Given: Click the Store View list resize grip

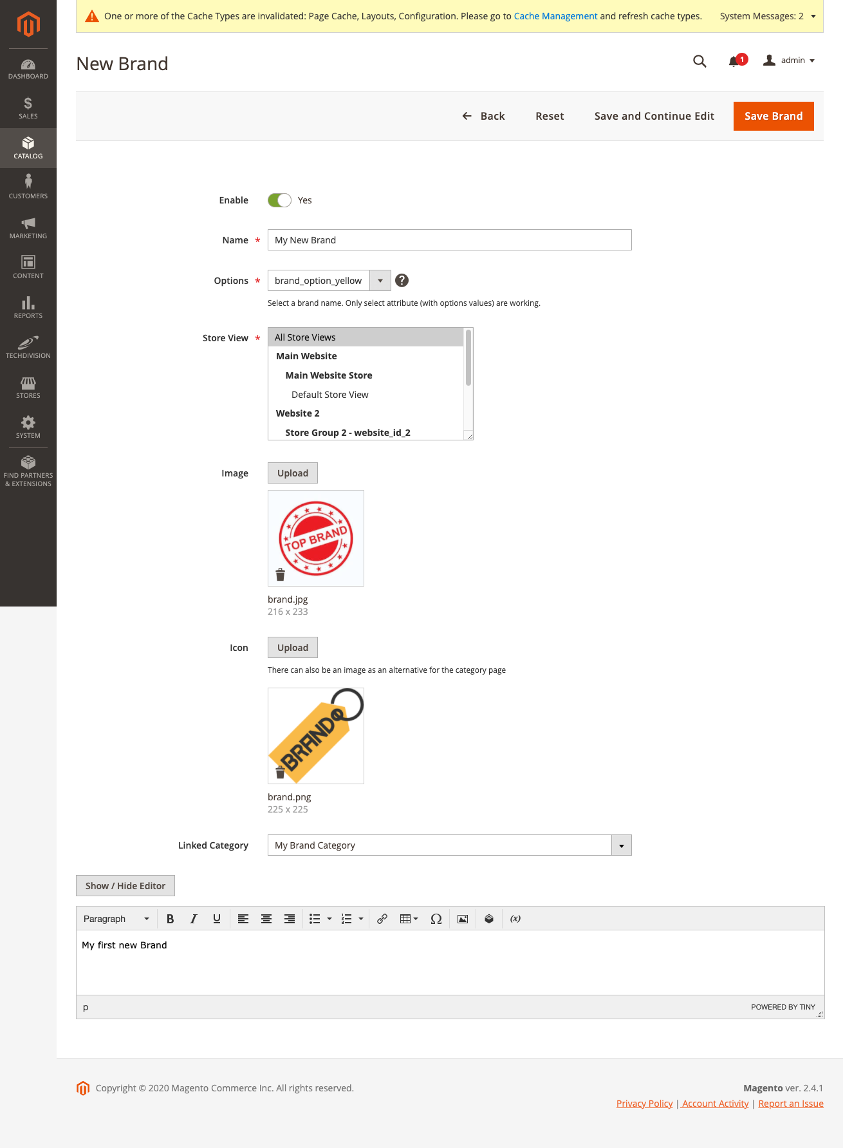Looking at the screenshot, I should [470, 437].
